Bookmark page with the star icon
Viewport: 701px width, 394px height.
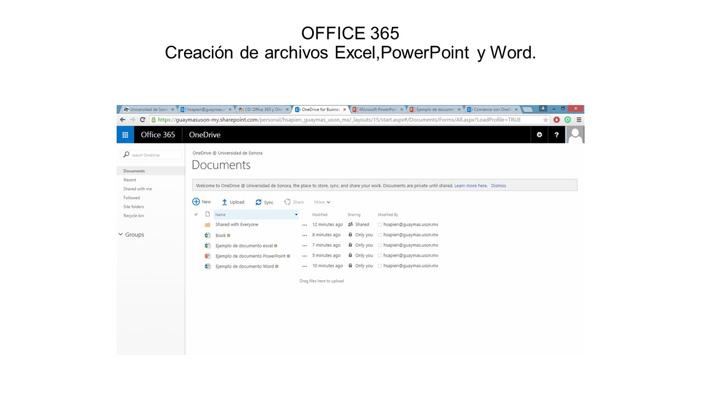(x=545, y=120)
